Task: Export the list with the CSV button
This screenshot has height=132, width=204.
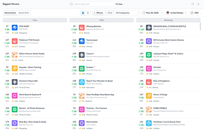Action: pyautogui.click(x=195, y=13)
